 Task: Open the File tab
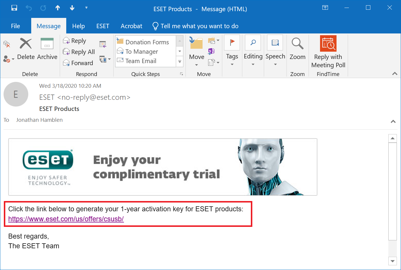tap(15, 26)
